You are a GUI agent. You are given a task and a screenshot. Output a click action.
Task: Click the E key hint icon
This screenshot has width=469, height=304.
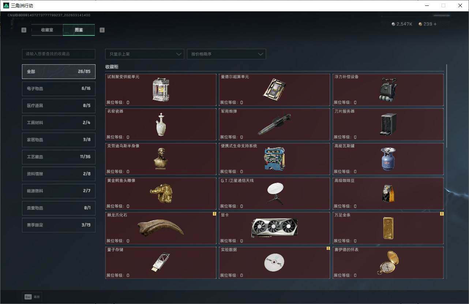point(102,30)
